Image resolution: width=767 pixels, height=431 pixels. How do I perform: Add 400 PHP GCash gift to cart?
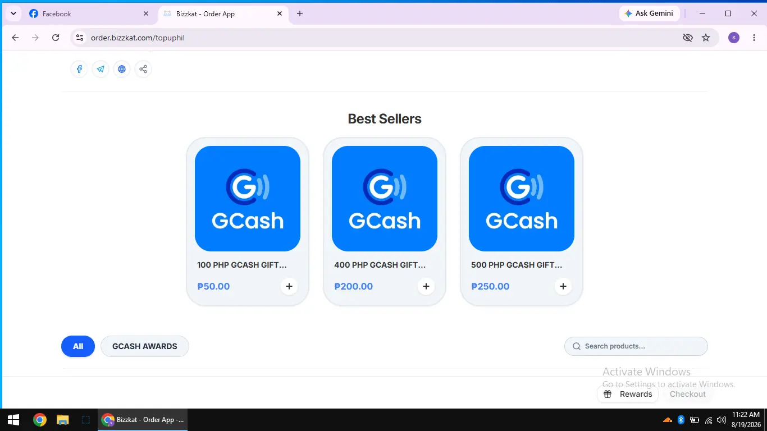pyautogui.click(x=426, y=286)
